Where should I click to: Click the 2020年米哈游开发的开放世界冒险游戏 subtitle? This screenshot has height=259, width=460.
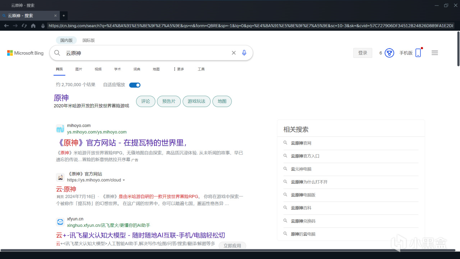tap(91, 106)
